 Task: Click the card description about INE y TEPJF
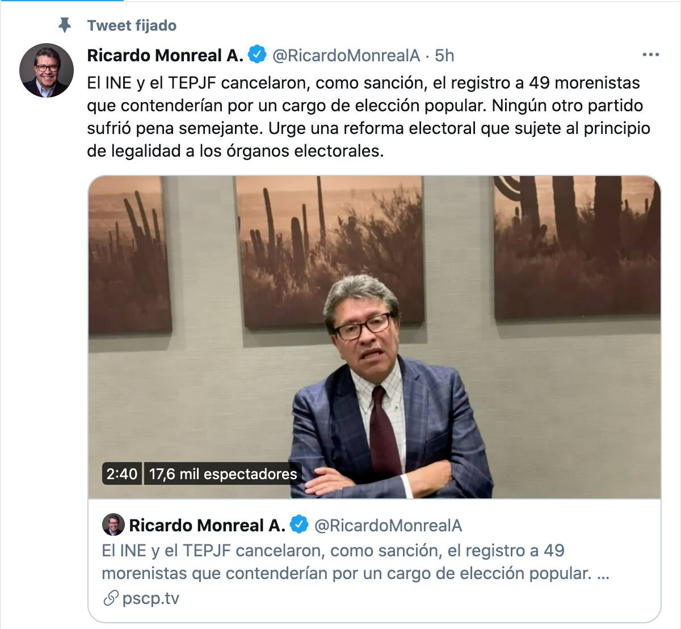(x=355, y=562)
